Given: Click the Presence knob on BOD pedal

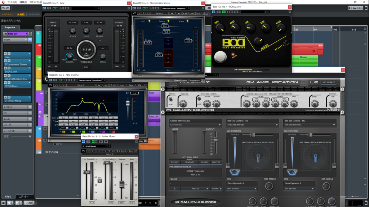Looking at the screenshot, I should [x=259, y=41].
